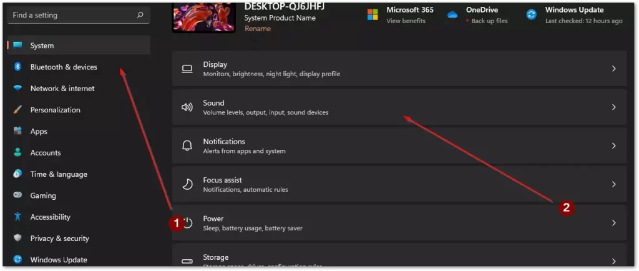
Task: Click the Storage drive icon
Action: [187, 261]
